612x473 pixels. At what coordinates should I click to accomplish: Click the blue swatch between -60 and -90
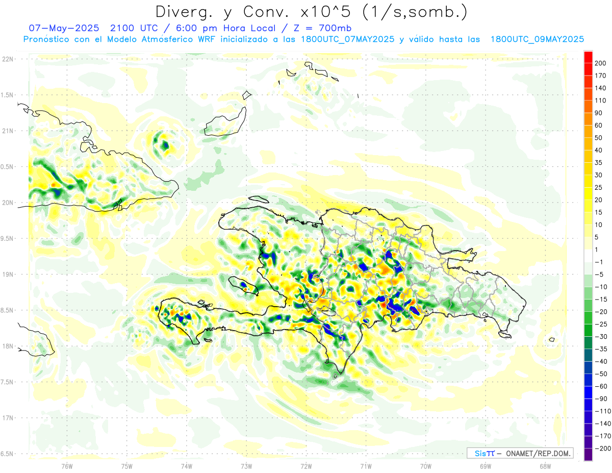pos(588,392)
